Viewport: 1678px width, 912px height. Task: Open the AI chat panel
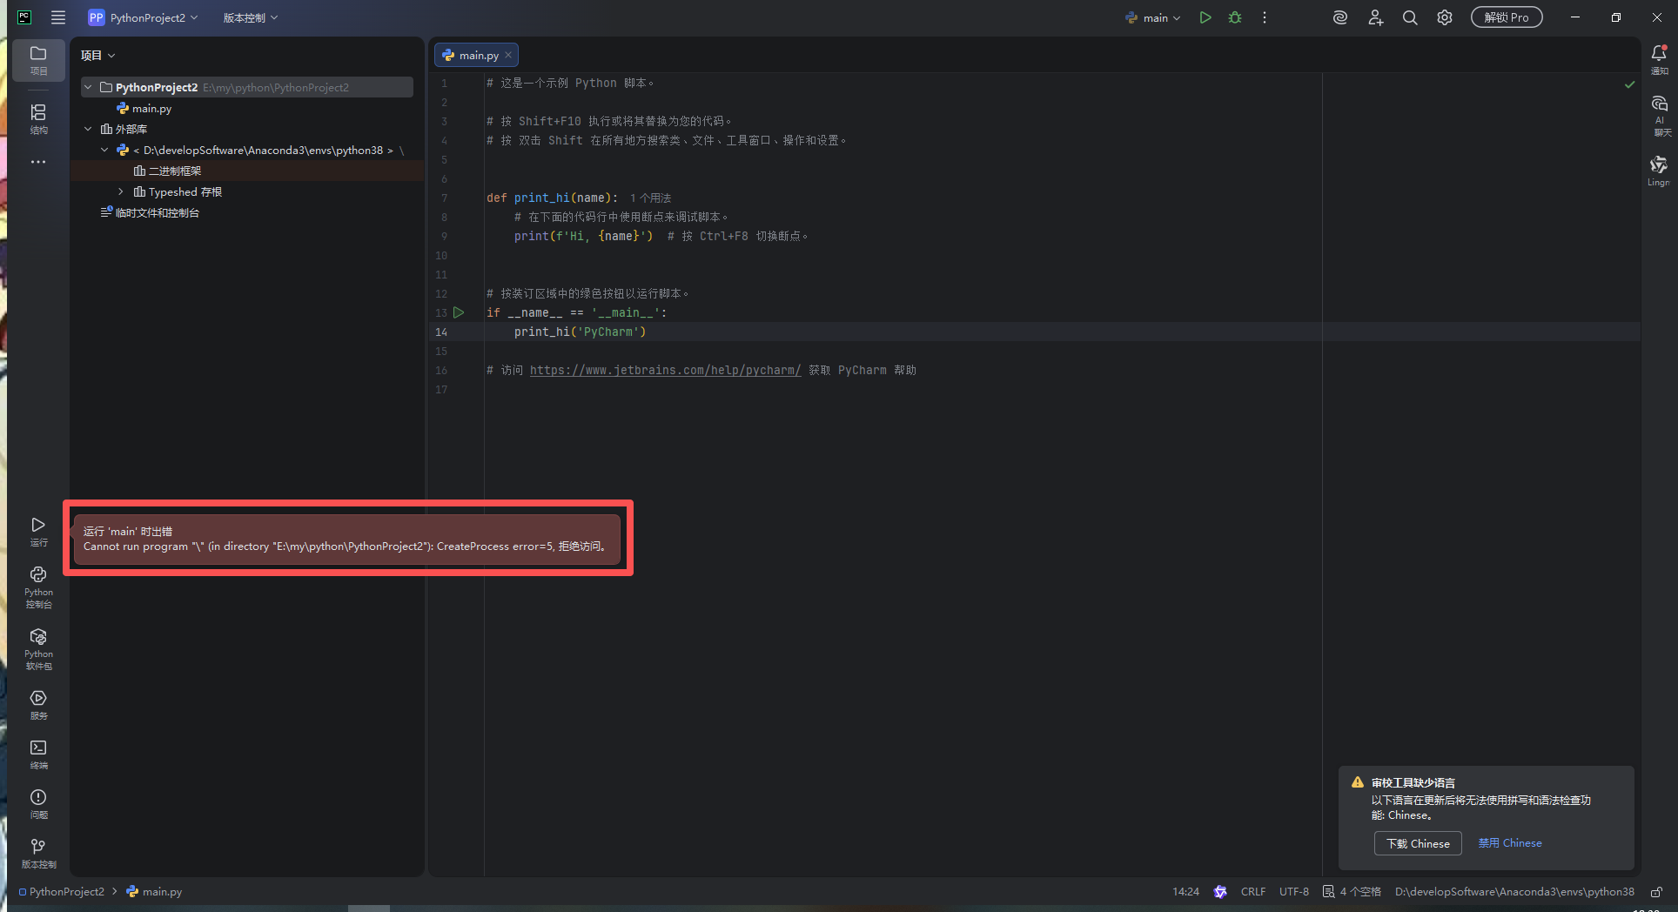click(x=1659, y=116)
